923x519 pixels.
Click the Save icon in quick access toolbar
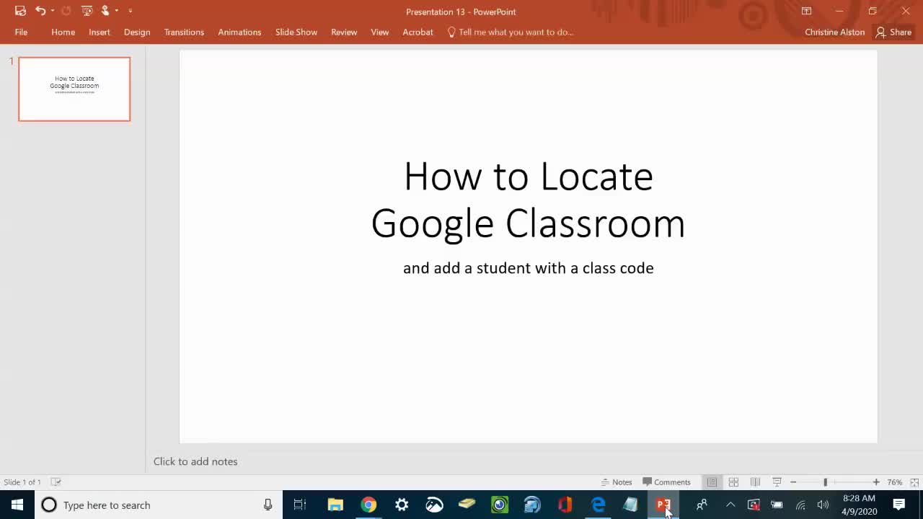coord(20,11)
